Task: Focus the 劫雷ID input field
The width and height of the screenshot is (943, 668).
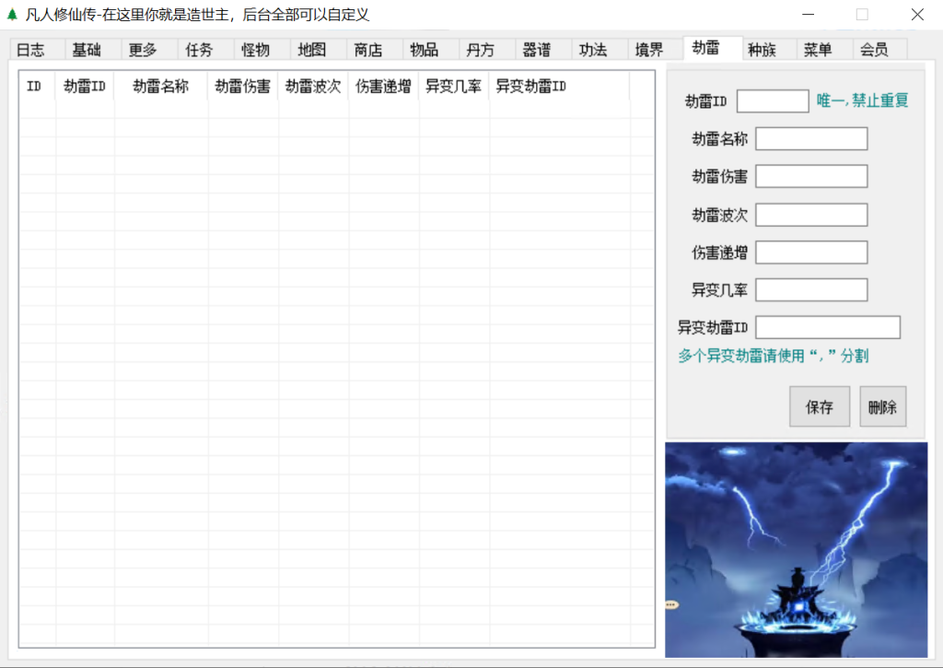Action: click(773, 101)
